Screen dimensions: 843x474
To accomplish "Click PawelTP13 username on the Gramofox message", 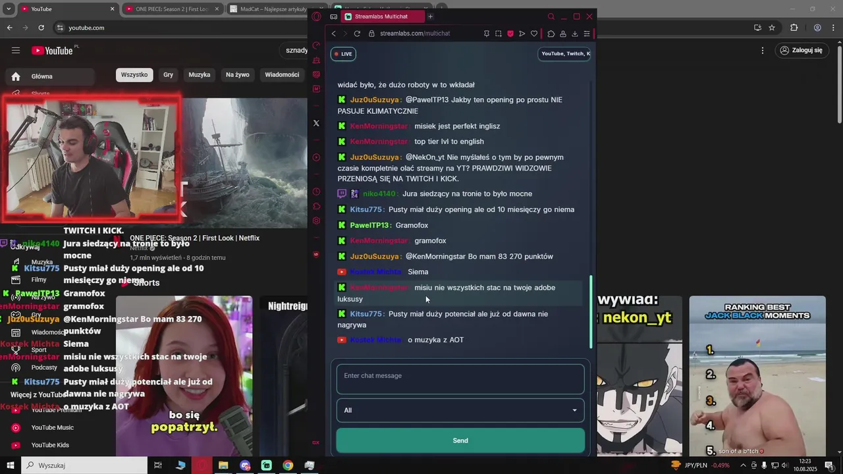I will 371,225.
